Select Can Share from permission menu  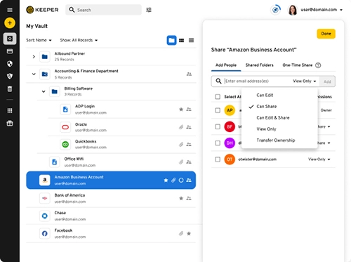click(x=279, y=107)
